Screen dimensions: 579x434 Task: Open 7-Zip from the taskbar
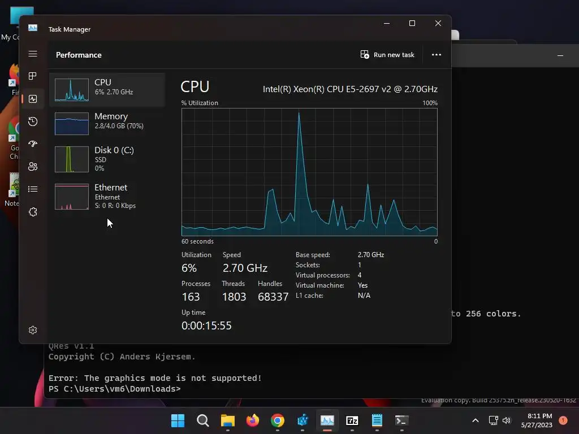click(x=352, y=420)
